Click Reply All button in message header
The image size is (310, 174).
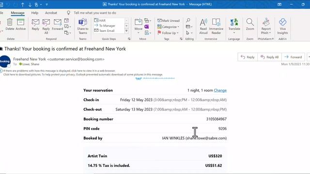[269, 57]
